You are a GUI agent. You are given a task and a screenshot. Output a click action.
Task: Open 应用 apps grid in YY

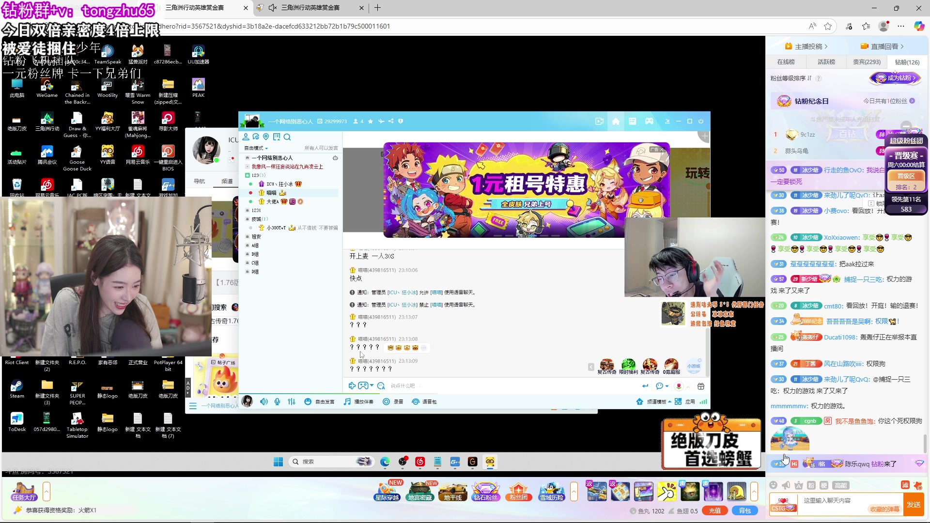685,402
